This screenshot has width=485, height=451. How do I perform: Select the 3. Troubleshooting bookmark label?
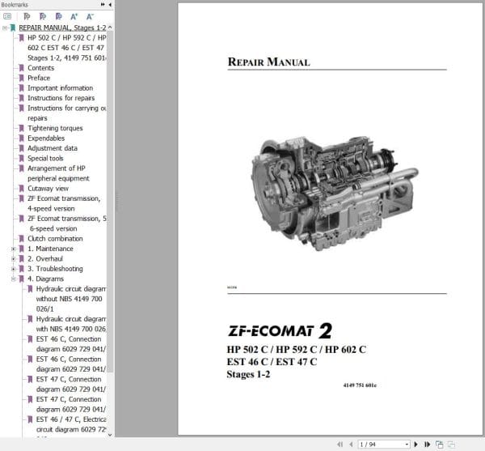pos(55,269)
